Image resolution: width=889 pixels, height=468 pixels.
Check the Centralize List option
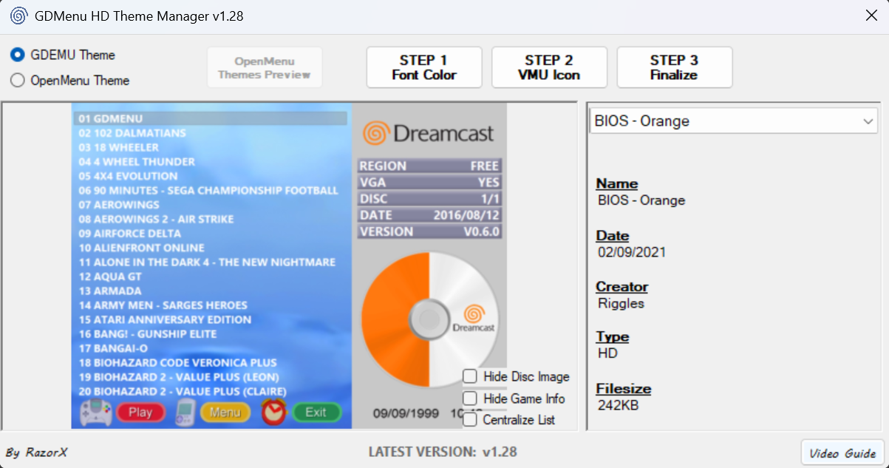[470, 420]
